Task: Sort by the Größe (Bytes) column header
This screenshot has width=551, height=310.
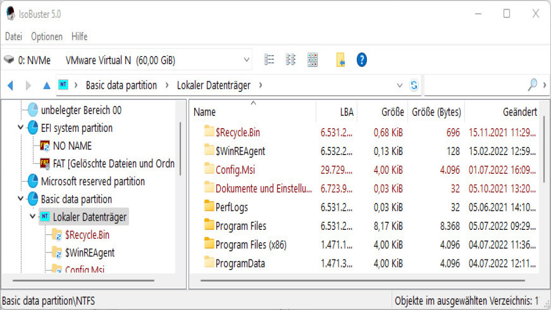Action: point(436,112)
